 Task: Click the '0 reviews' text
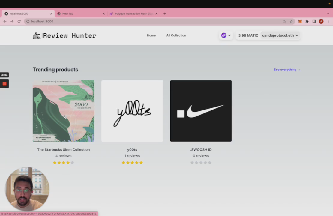(x=201, y=156)
